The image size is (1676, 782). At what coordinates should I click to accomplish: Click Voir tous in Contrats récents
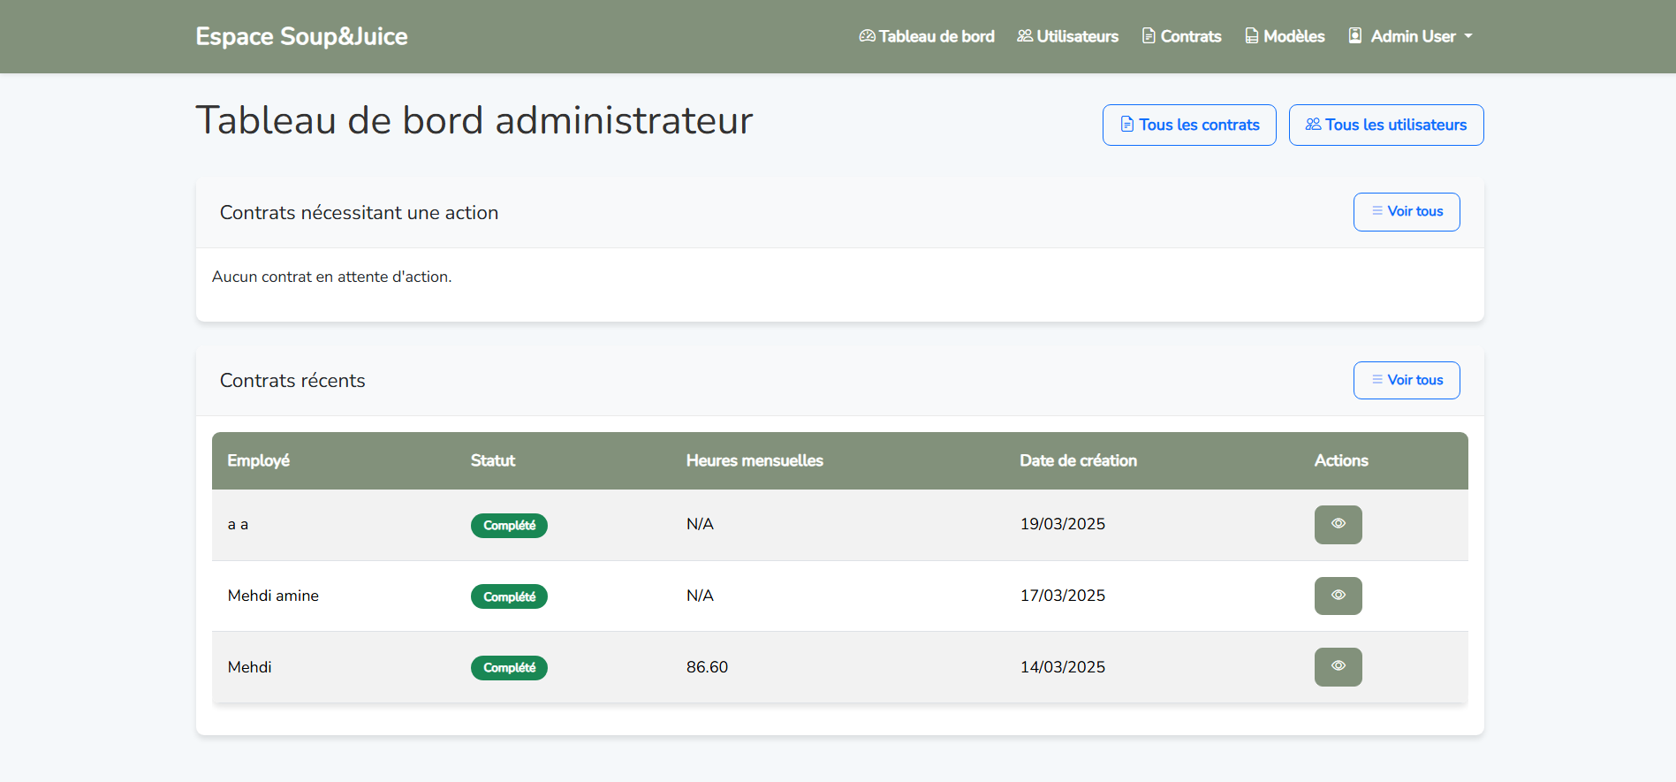coord(1407,380)
